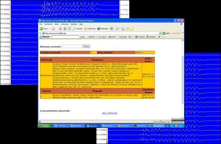221x144 pixels.
Task: Open the yellow Discuss note icon
Action: pyautogui.click(x=132, y=29)
